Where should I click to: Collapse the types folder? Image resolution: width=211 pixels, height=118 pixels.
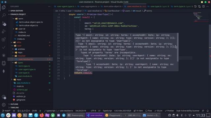30,63
